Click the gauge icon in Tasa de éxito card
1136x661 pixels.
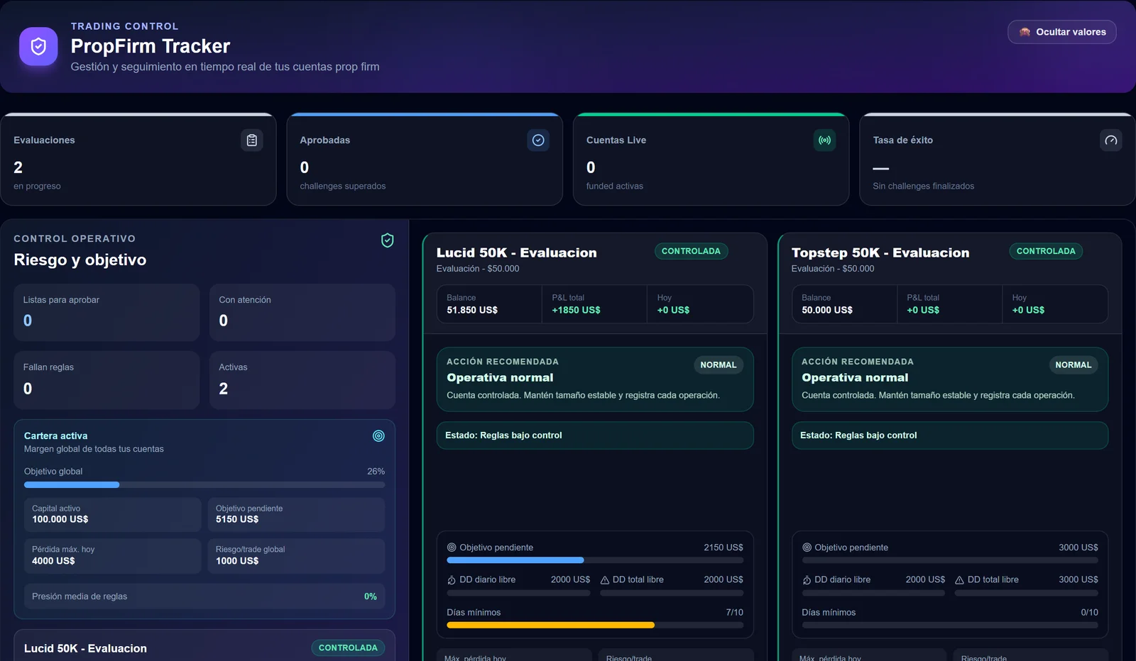[1111, 140]
